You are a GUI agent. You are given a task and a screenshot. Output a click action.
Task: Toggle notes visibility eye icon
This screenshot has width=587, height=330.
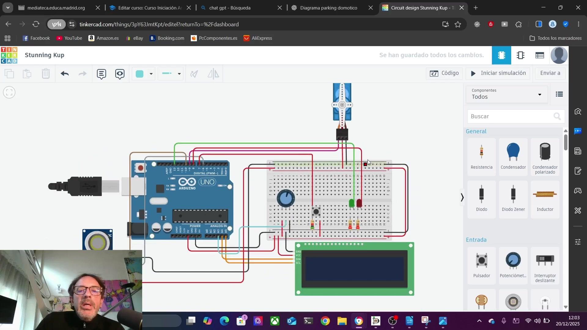(120, 74)
